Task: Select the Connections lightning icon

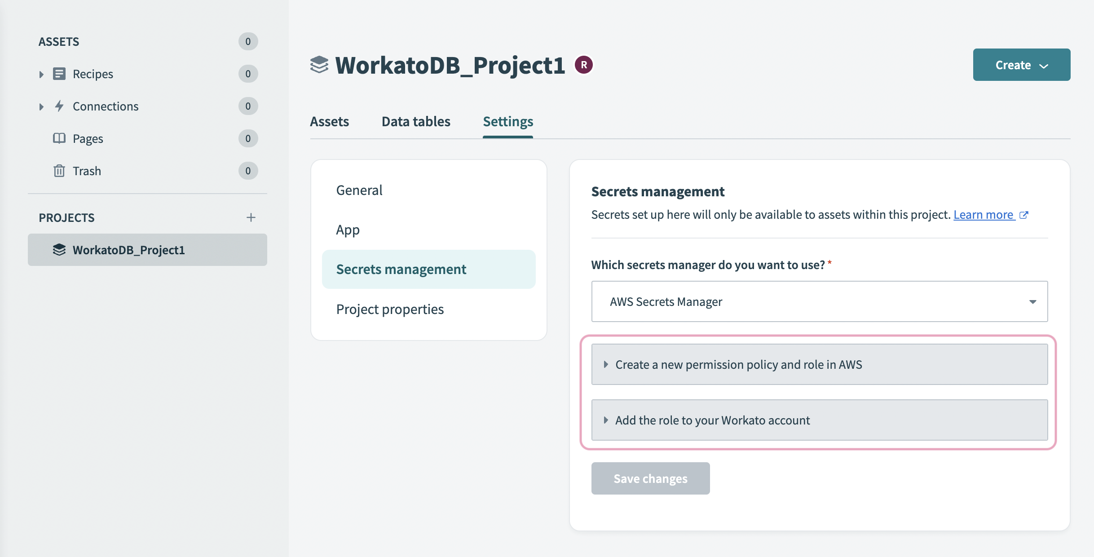Action: [59, 106]
